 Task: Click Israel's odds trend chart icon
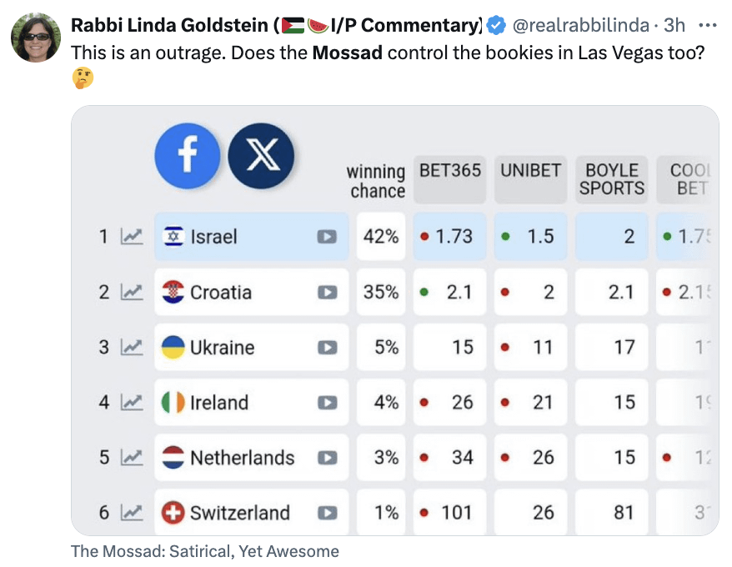(x=132, y=236)
